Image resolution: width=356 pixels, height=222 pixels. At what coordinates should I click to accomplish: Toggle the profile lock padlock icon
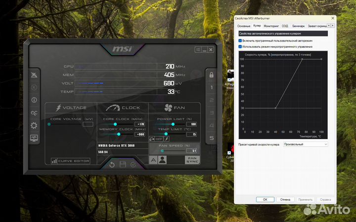point(212,75)
